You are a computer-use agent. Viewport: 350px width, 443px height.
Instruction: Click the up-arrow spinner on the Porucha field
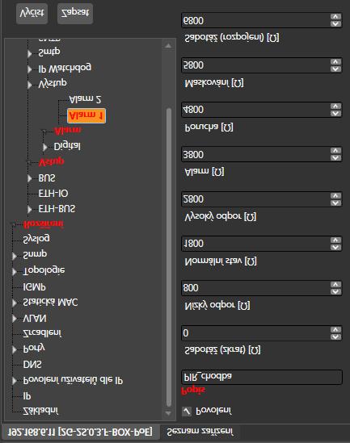click(x=335, y=107)
